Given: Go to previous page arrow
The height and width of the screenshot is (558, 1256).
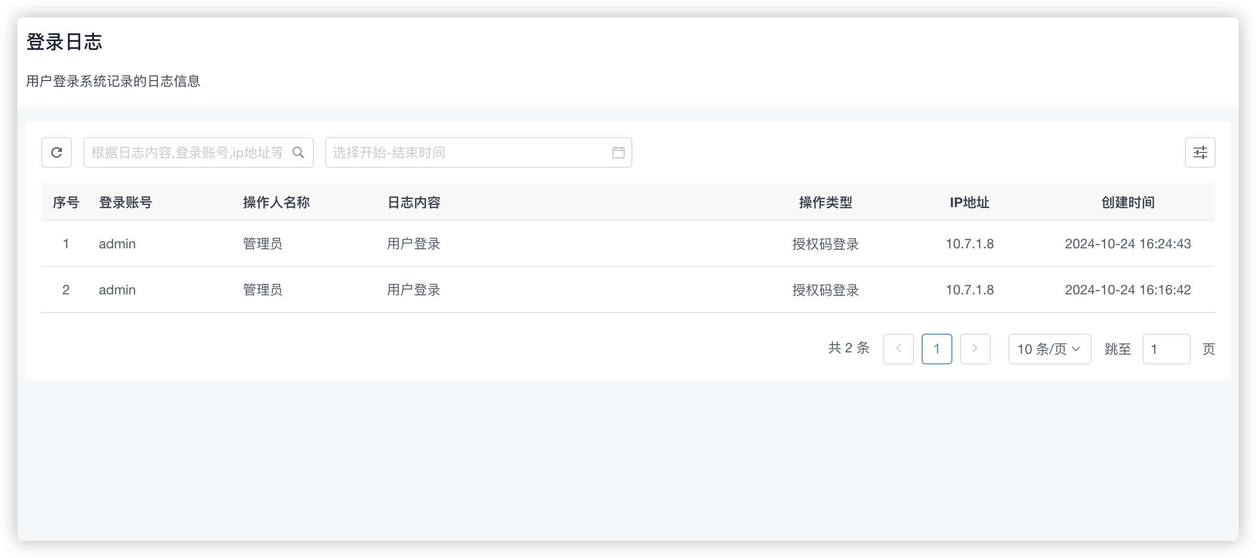Looking at the screenshot, I should pos(898,349).
